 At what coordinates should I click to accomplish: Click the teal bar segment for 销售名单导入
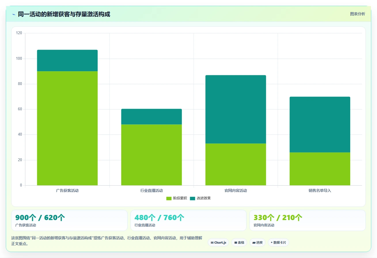click(320, 124)
